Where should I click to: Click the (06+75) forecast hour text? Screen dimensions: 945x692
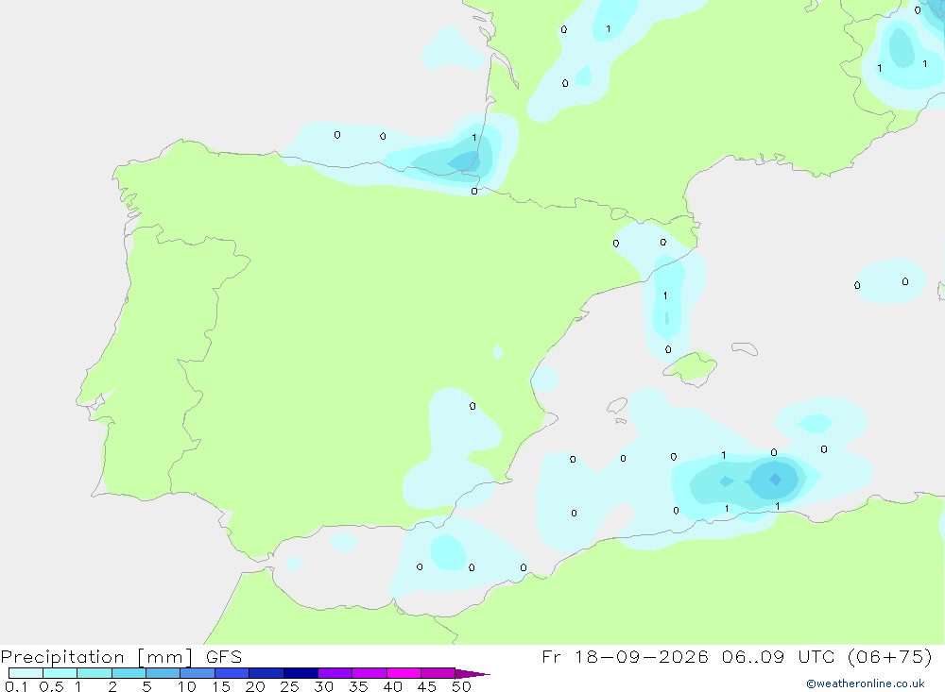[889, 656]
